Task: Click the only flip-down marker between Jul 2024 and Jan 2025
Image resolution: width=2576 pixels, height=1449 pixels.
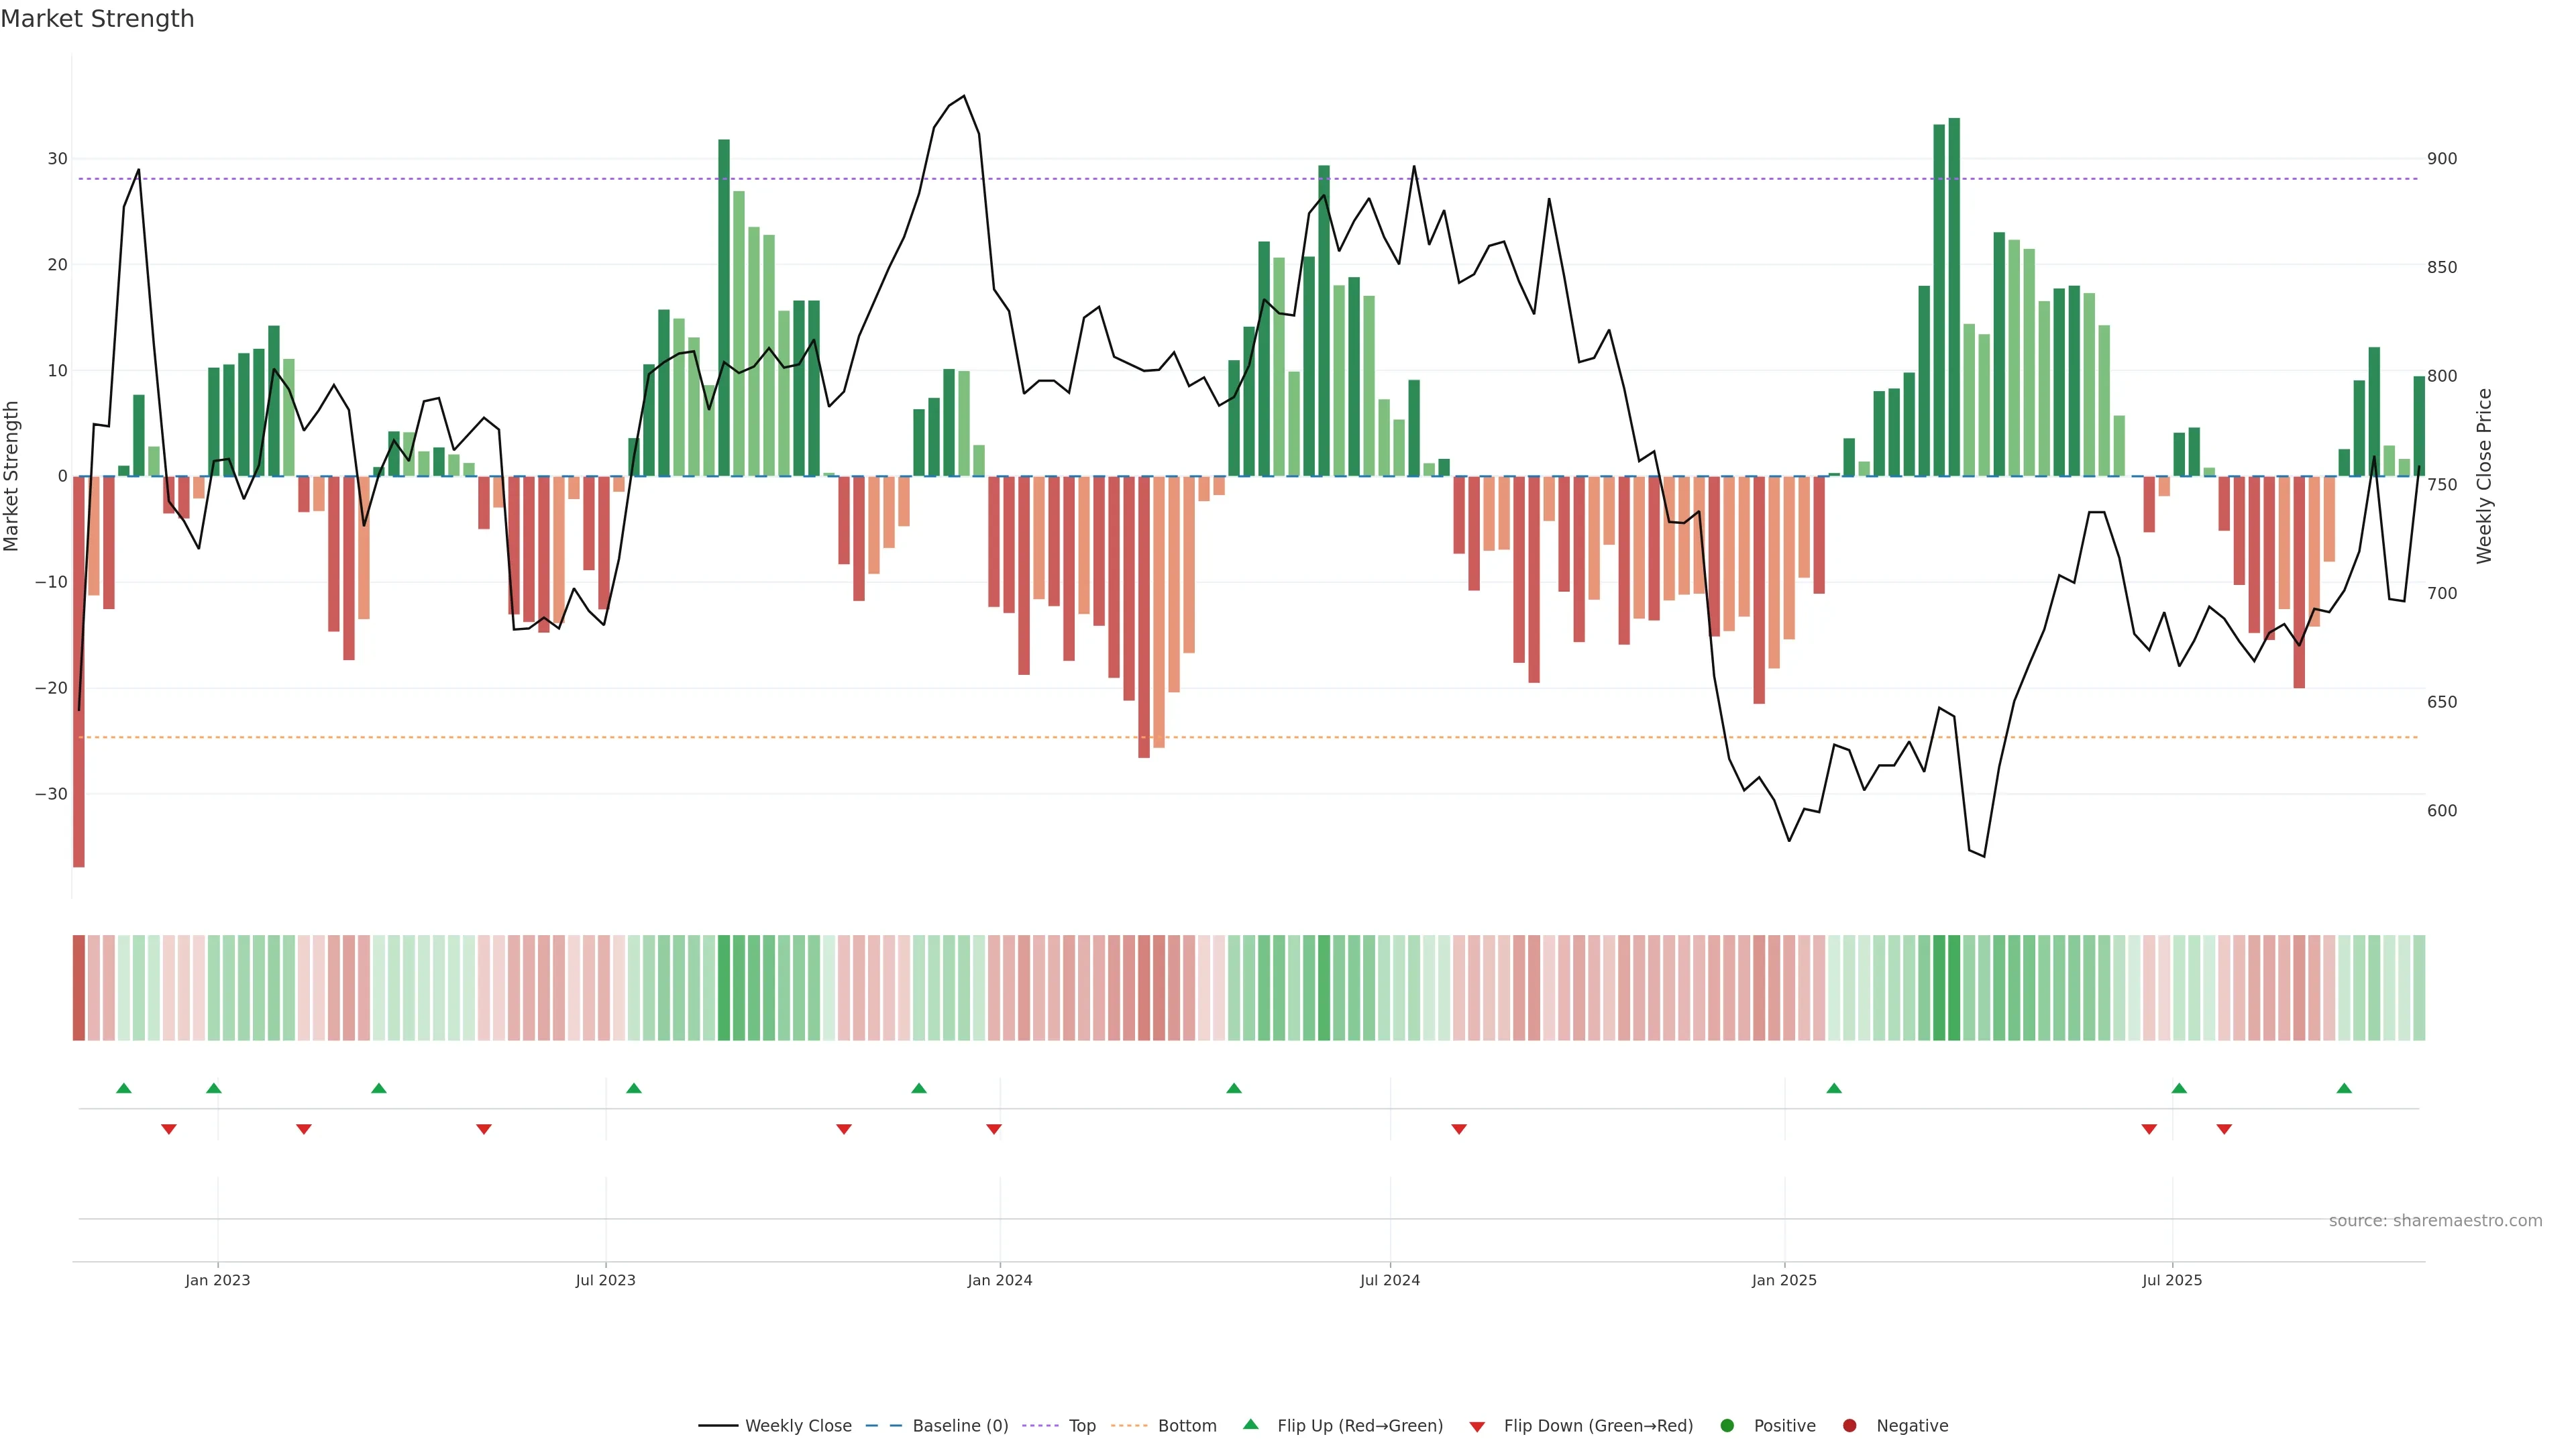Action: pos(1459,1129)
